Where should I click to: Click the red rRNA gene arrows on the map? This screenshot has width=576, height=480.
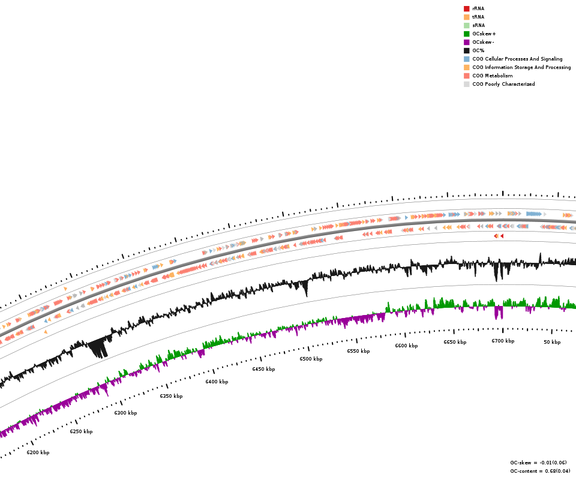coord(499,236)
